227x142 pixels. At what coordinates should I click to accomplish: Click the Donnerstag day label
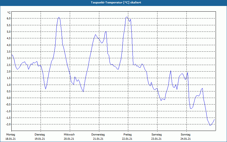tap(98, 135)
